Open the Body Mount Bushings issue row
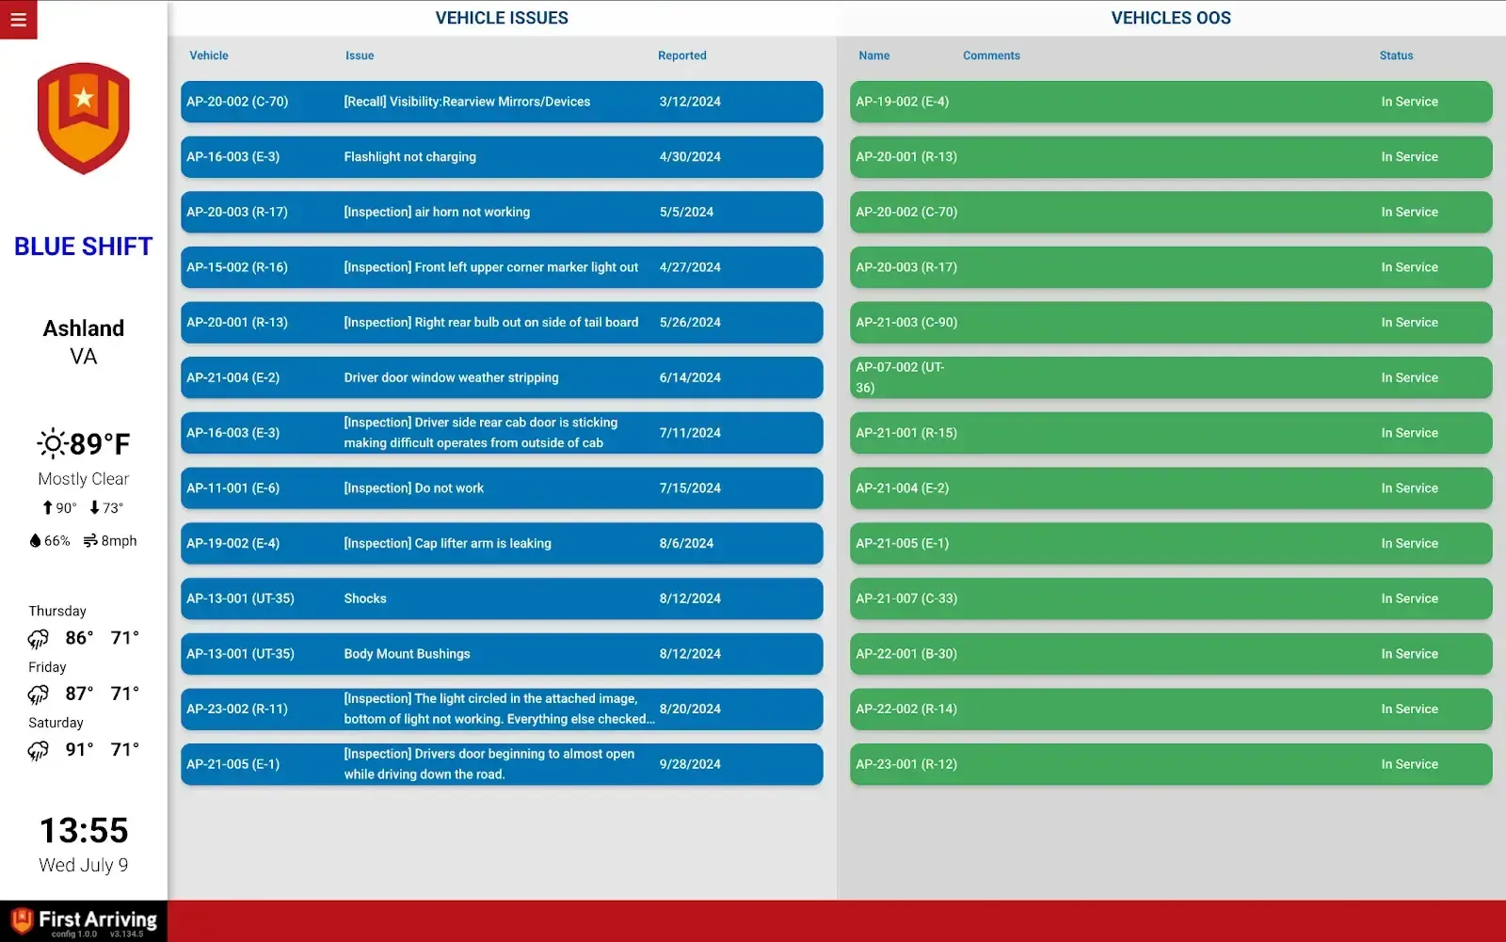 (502, 654)
